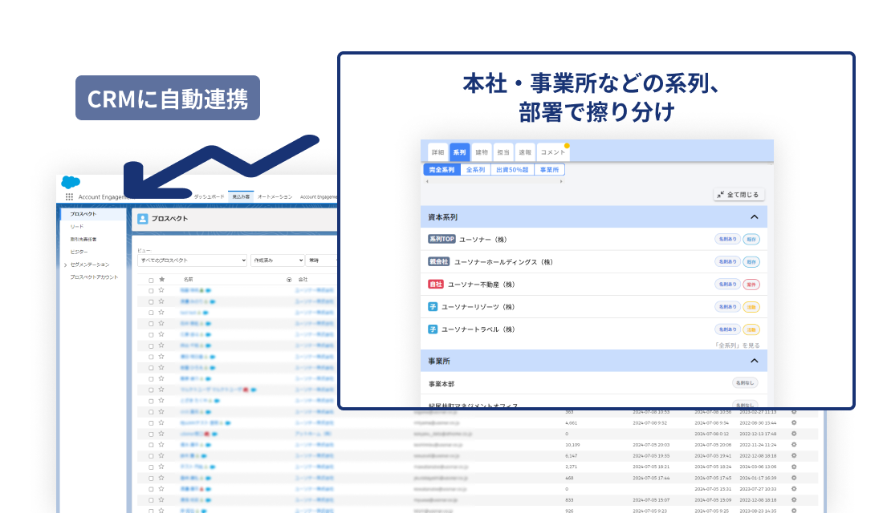Screen dimensions: 883x513
Task: Click the 全て閉じる button
Action: pos(739,195)
